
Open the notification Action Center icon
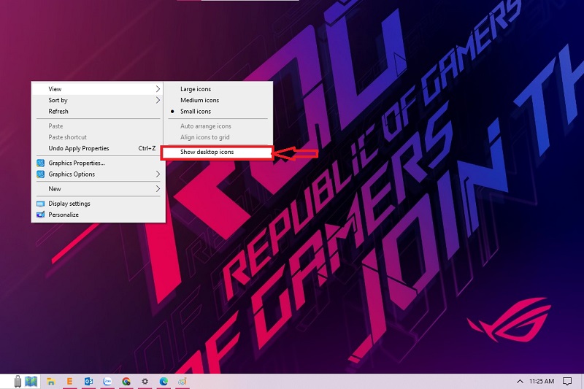pyautogui.click(x=567, y=381)
